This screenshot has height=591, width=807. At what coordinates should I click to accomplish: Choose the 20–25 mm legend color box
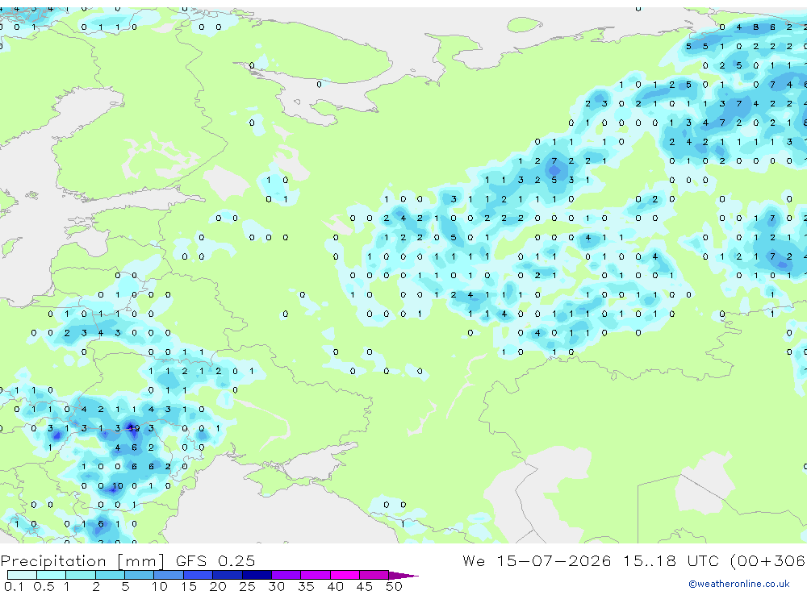pos(228,575)
